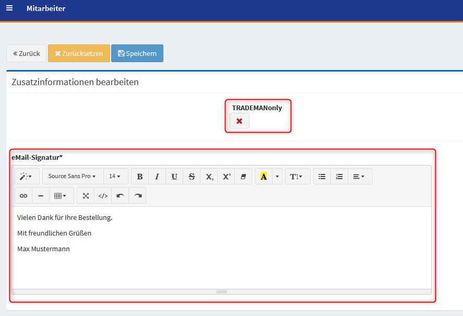This screenshot has width=463, height=316.
Task: Toggle underline text formatting
Action: (x=174, y=177)
